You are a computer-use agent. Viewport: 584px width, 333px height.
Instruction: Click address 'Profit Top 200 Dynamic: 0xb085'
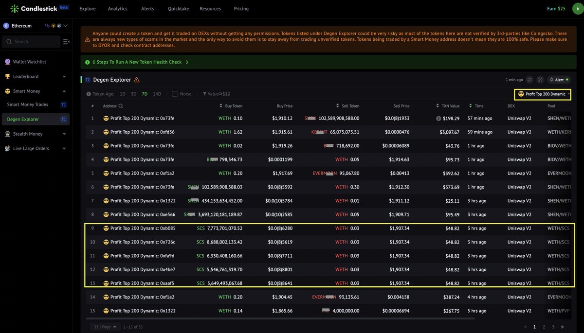143,228
